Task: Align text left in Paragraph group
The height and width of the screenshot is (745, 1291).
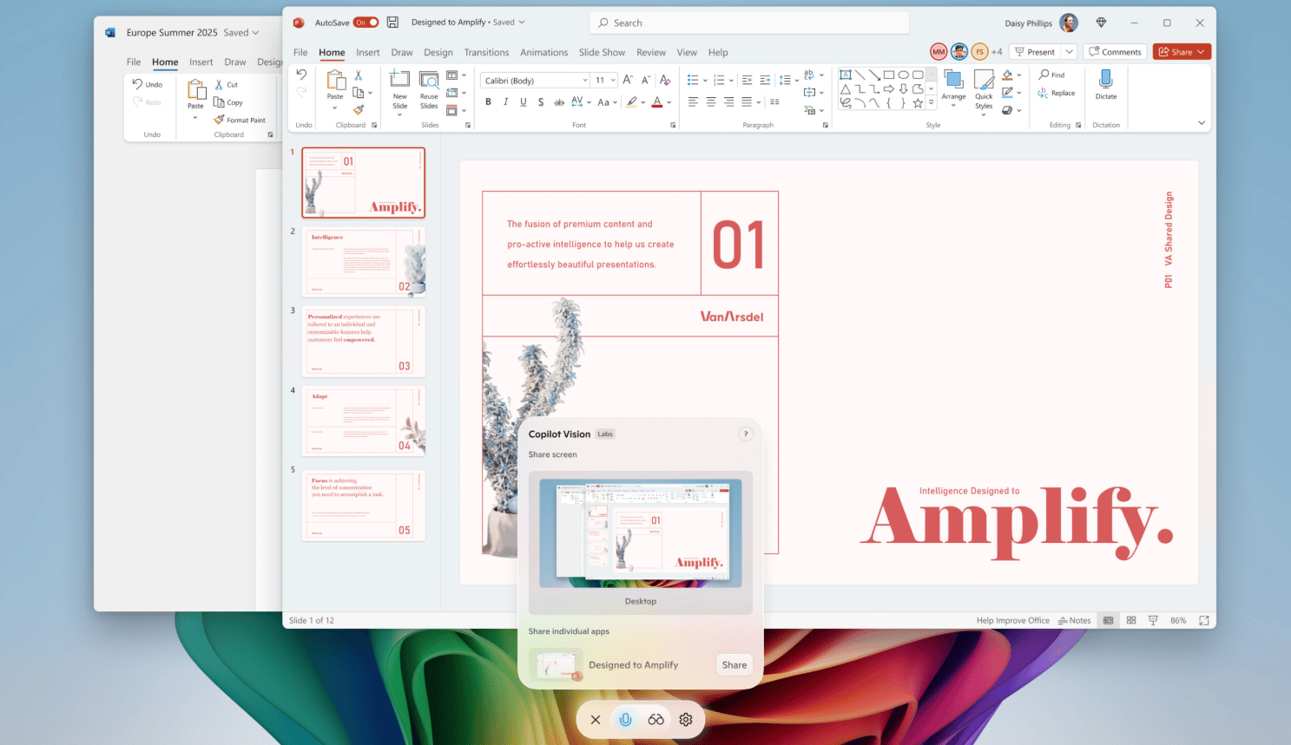Action: point(693,102)
